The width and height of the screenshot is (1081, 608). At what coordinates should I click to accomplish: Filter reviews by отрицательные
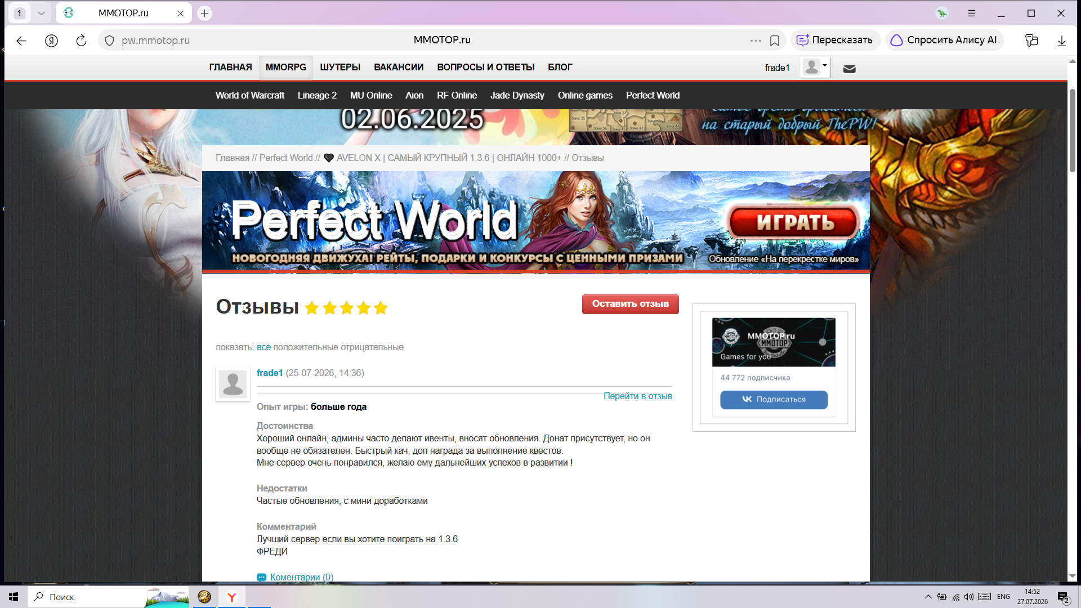click(x=372, y=347)
